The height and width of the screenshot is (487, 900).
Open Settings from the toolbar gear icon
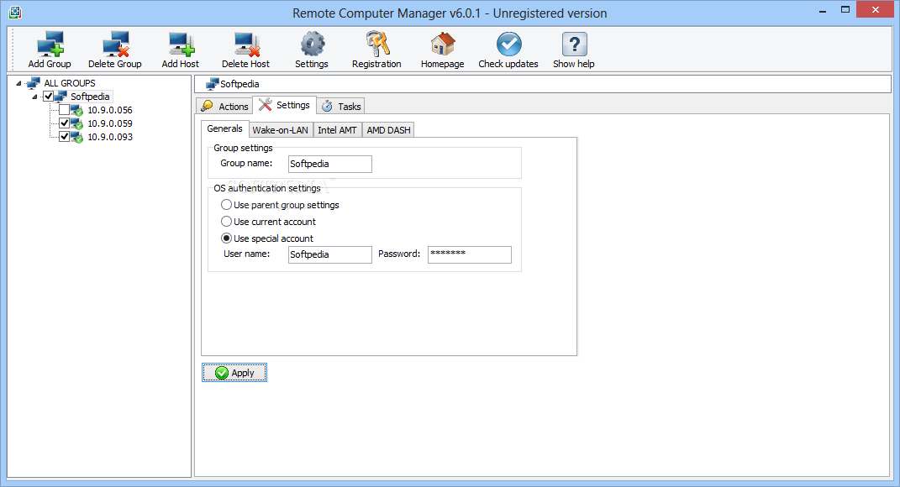coord(312,45)
